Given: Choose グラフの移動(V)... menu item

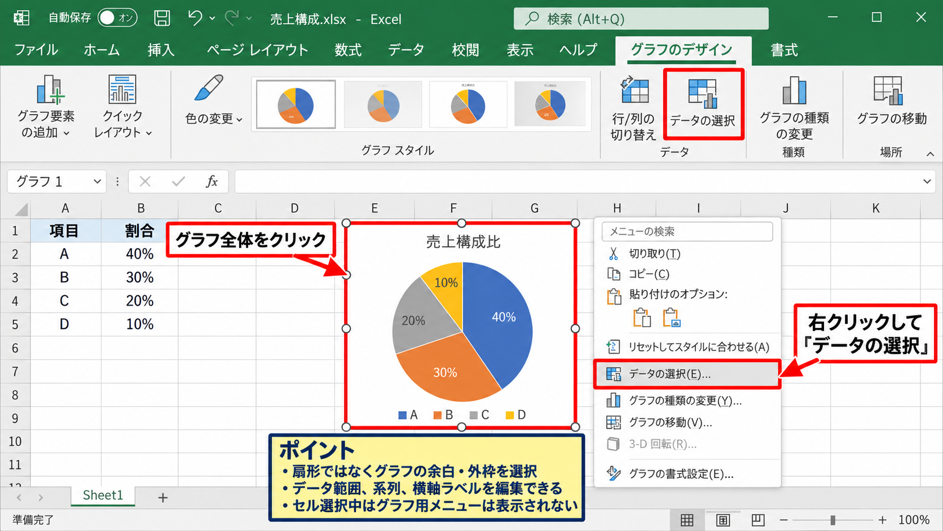Looking at the screenshot, I should tap(687, 423).
